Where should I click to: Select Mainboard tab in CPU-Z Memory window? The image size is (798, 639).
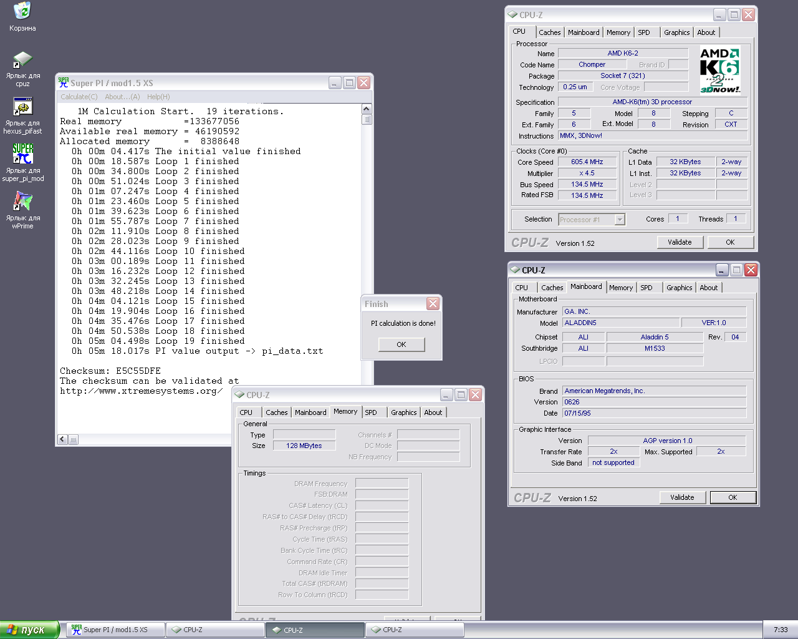[x=310, y=412]
